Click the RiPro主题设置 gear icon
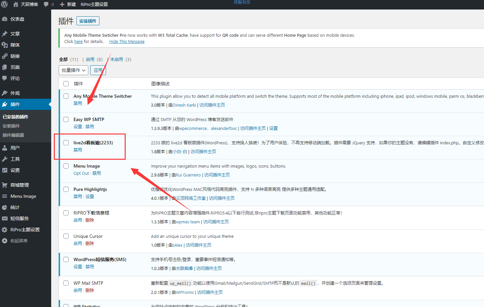 click(5, 230)
